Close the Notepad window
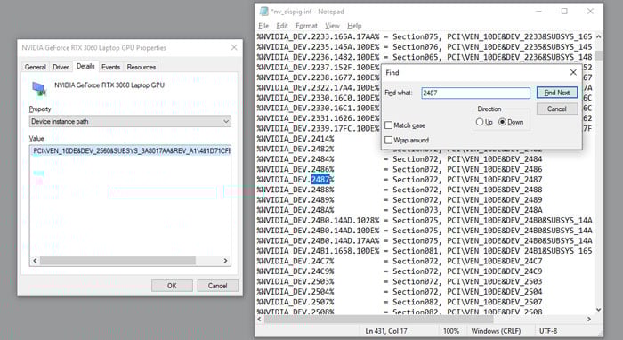 pyautogui.click(x=590, y=11)
